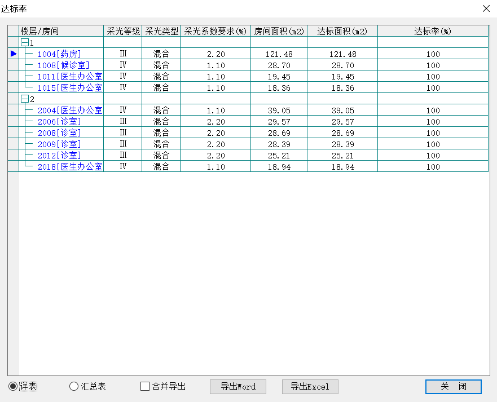Open room 2006[诊室] link

[x=59, y=122]
